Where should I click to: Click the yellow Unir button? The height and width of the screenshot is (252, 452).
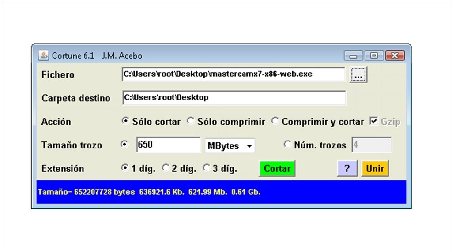[x=375, y=169]
